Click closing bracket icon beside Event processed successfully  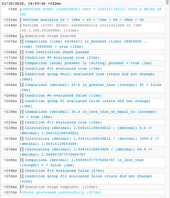tap(21, 192)
